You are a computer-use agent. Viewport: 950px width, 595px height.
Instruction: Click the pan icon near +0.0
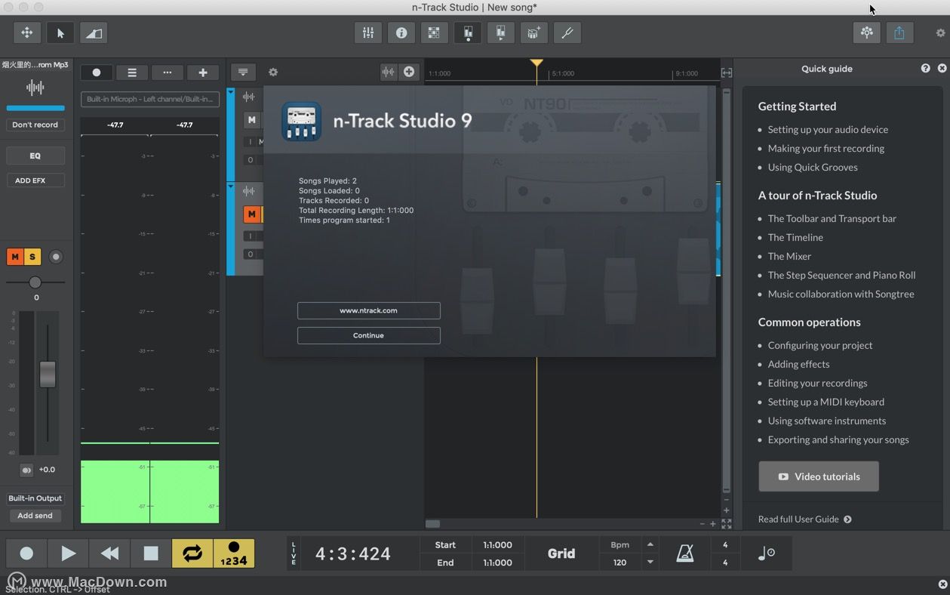[x=26, y=470]
